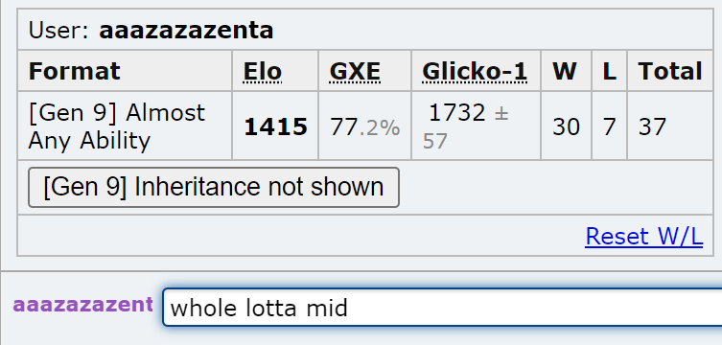Click the purple aaazazazent username label
This screenshot has height=345, width=722.
point(82,305)
